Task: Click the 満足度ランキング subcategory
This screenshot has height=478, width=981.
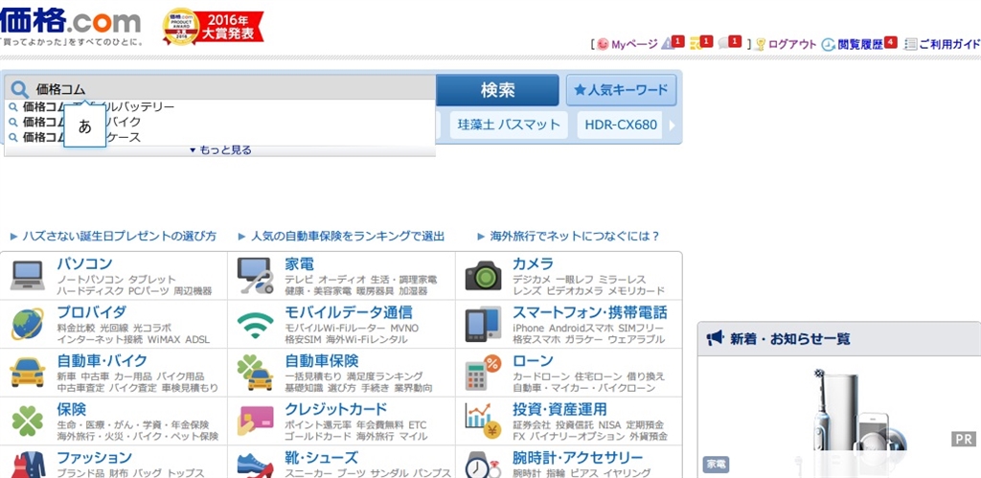Action: 385,376
